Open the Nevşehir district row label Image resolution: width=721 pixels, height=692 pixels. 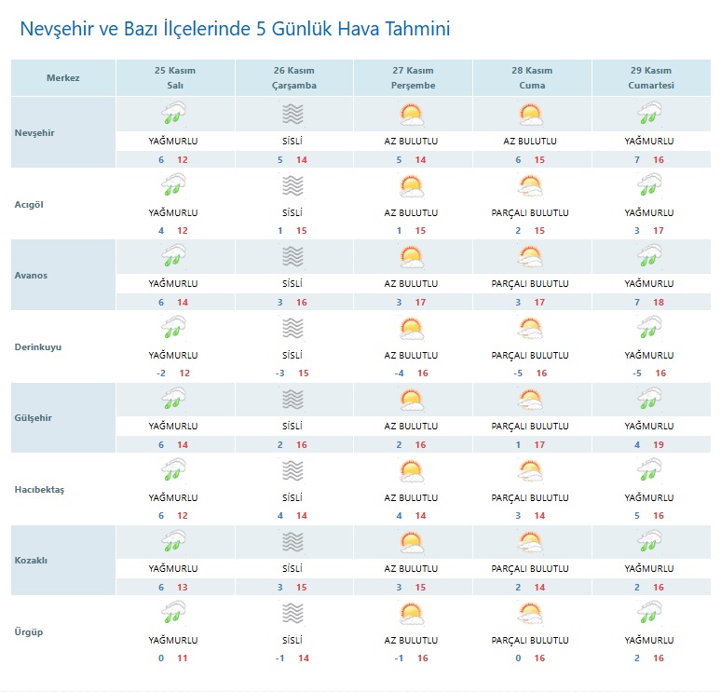(35, 133)
